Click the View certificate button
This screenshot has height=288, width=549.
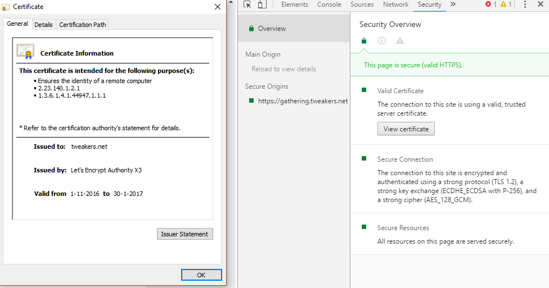(x=406, y=129)
